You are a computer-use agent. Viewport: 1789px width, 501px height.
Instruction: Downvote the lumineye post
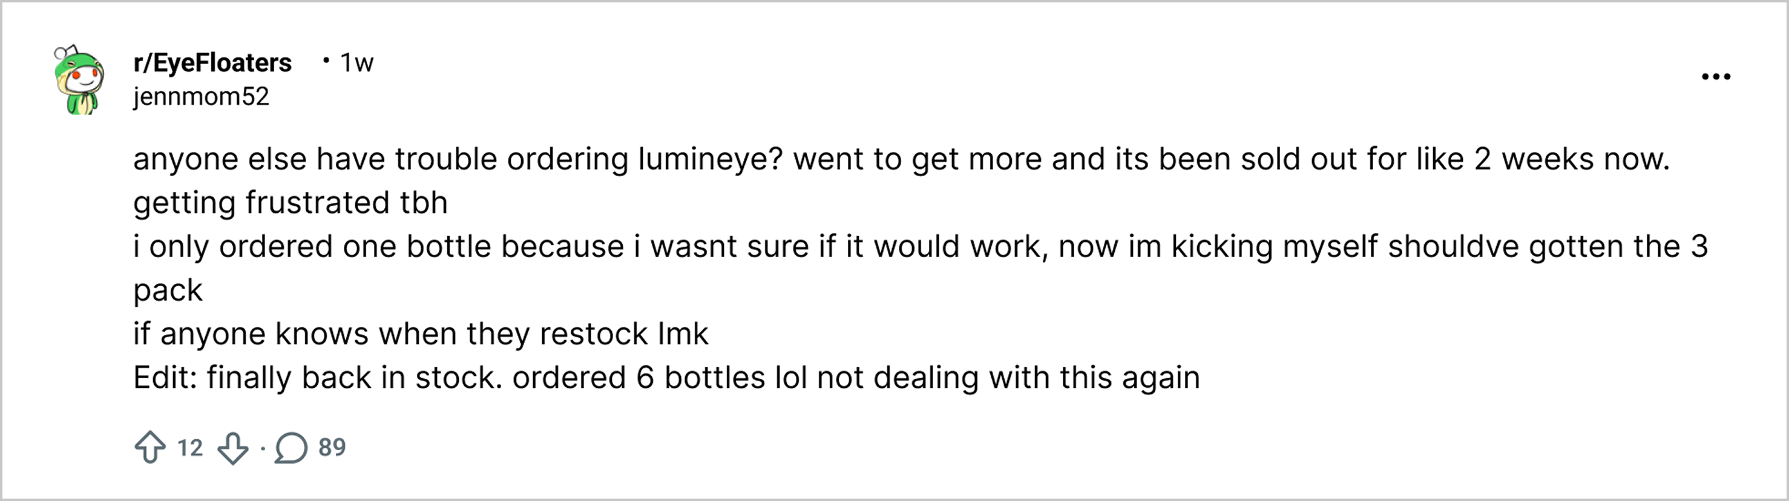pyautogui.click(x=232, y=448)
